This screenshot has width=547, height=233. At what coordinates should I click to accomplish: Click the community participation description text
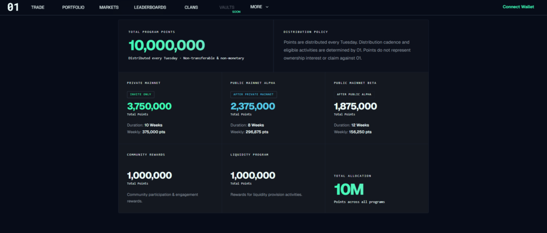[162, 198]
